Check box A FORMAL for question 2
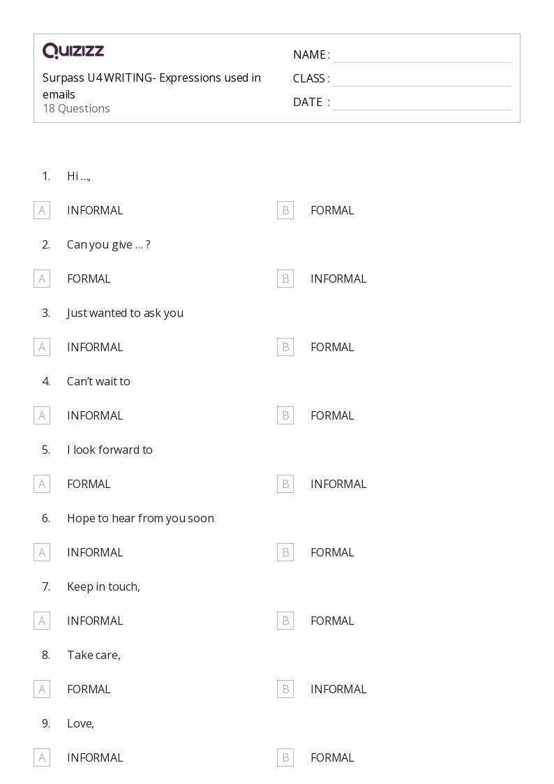 42,279
